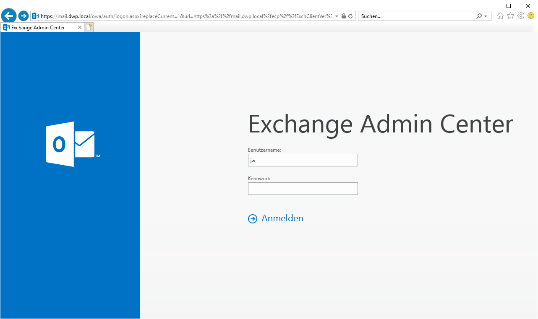Focus the Benutzername input field
Screen dimensions: 538x319
[x=303, y=160]
